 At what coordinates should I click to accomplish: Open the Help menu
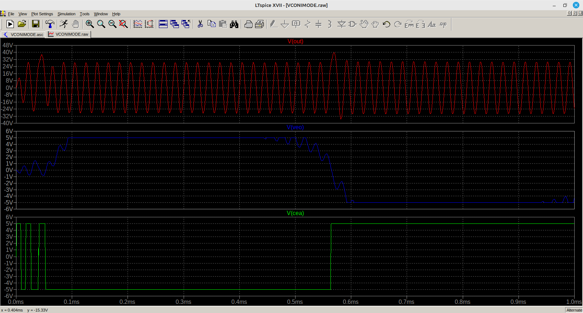(116, 14)
